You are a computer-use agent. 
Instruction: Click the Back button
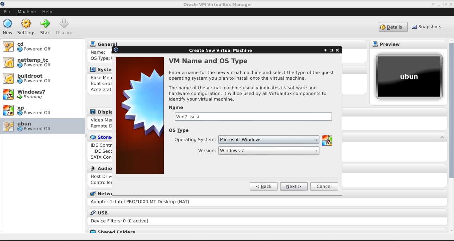click(264, 187)
